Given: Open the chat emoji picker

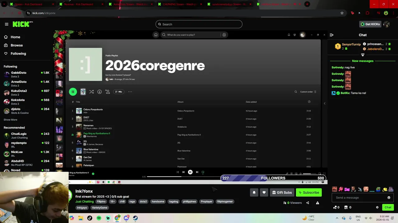Looking at the screenshot, I should point(389,198).
